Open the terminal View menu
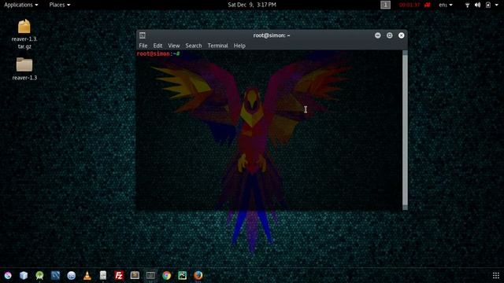This screenshot has height=283, width=504. click(174, 46)
